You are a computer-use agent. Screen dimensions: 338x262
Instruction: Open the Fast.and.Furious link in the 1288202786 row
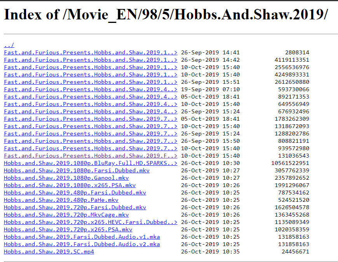pos(91,134)
